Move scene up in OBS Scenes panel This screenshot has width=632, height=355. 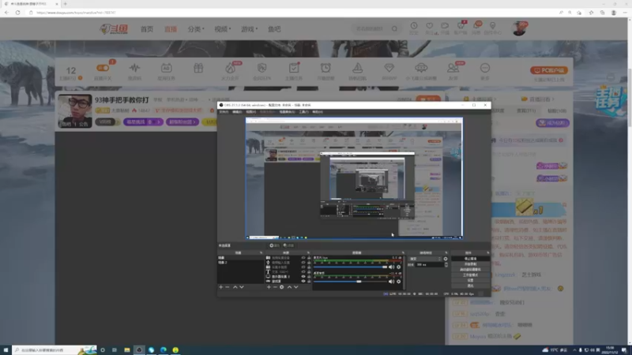[235, 287]
